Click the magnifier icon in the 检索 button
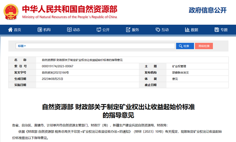Viewport: 236px width, 142px height. pos(181,46)
